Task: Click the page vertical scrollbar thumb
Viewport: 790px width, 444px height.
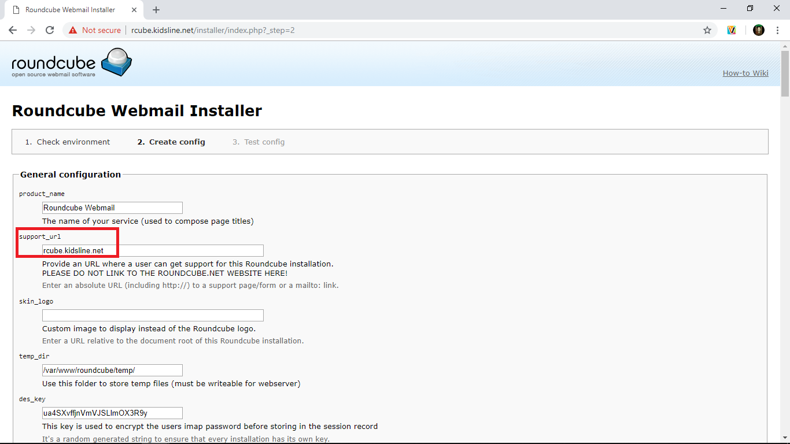Action: (x=785, y=73)
